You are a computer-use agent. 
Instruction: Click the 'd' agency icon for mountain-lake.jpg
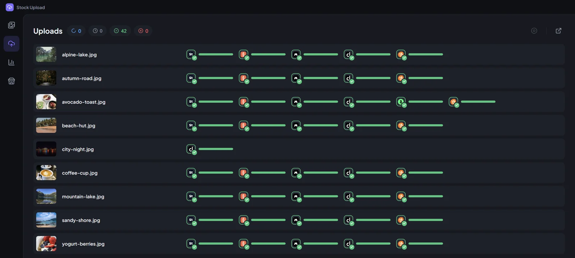point(349,196)
